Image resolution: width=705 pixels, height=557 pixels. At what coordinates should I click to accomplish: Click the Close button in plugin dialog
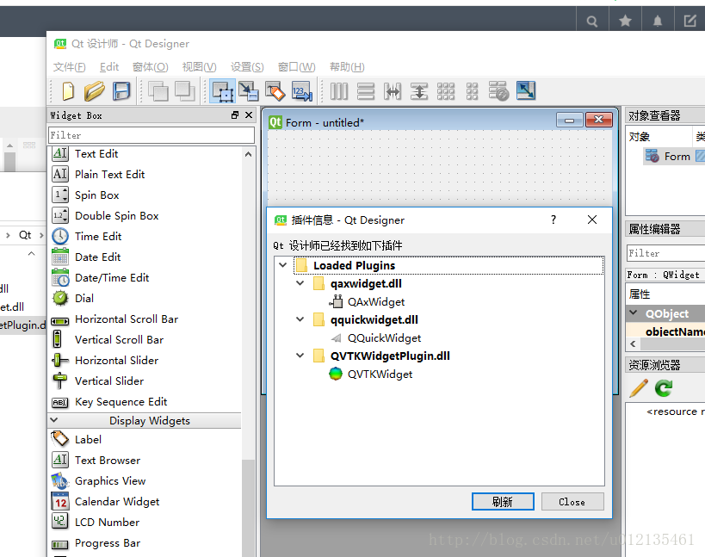point(572,502)
